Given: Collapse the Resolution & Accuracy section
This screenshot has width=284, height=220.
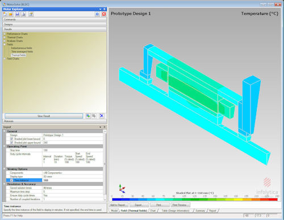Looking at the screenshot, I should point(5,184).
